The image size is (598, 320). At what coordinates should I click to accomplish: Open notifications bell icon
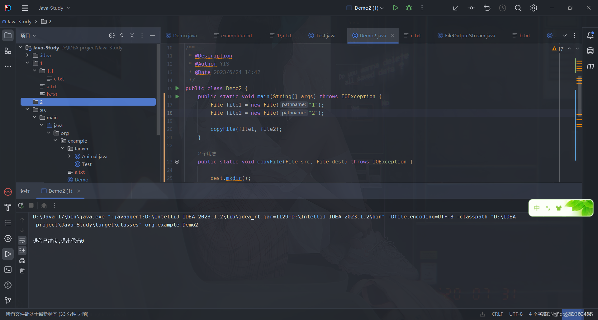[590, 35]
